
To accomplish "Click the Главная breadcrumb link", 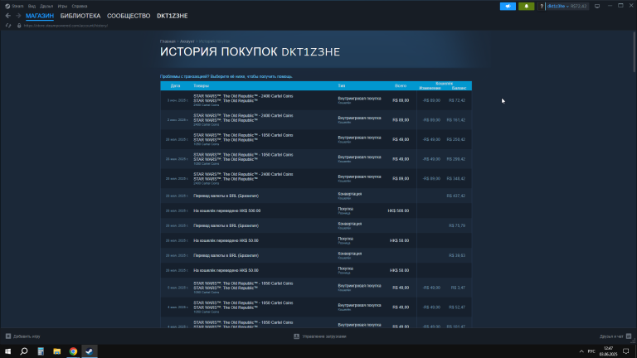I will 168,41.
